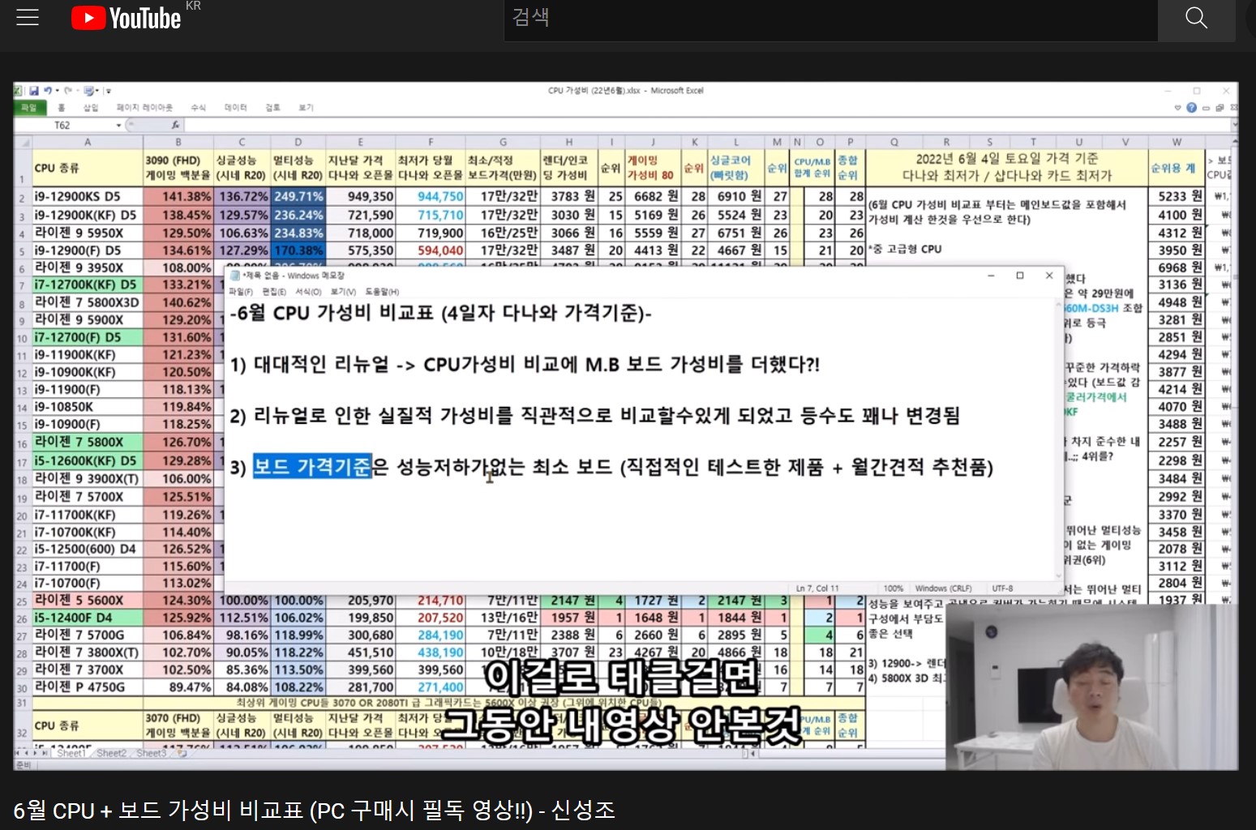
Task: Switch to the Excel 검토 ribbon tab
Action: tap(273, 108)
